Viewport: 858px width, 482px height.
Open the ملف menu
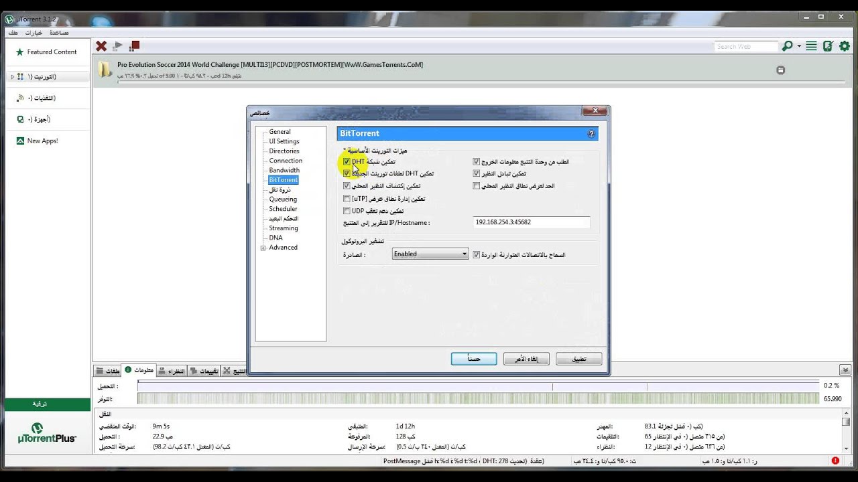13,33
